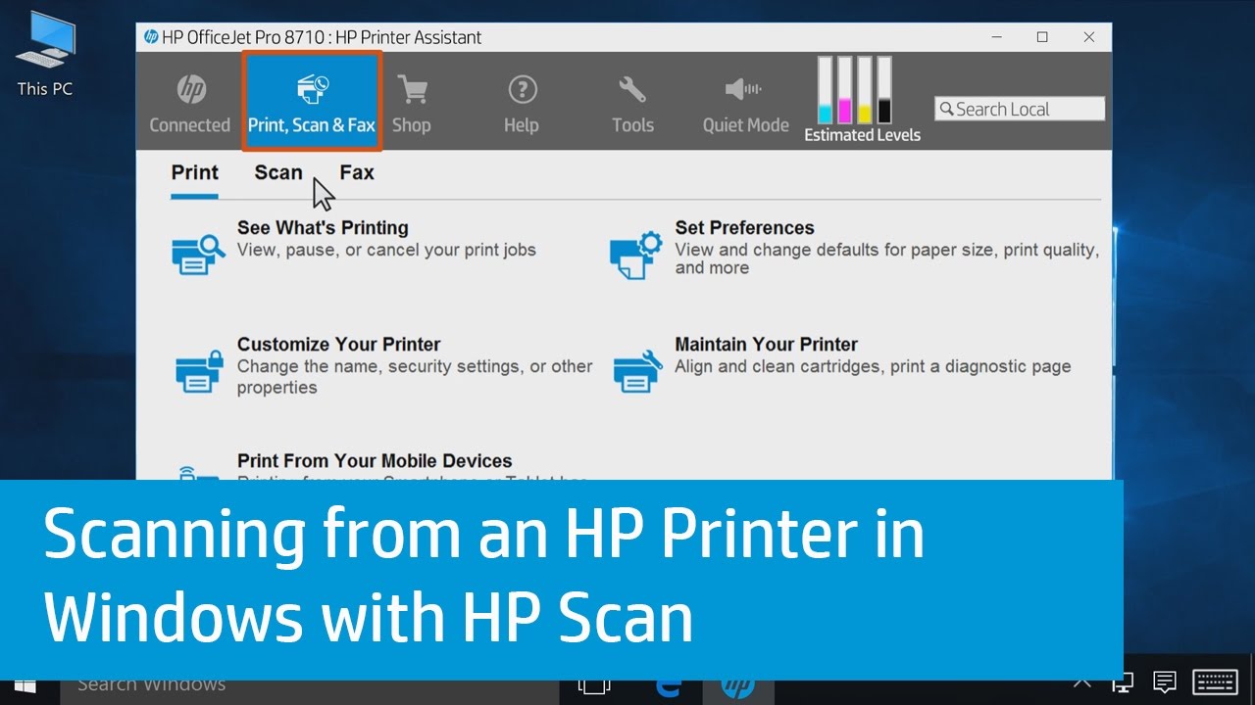Toggle Quiet Mode speaker icon

pyautogui.click(x=743, y=90)
